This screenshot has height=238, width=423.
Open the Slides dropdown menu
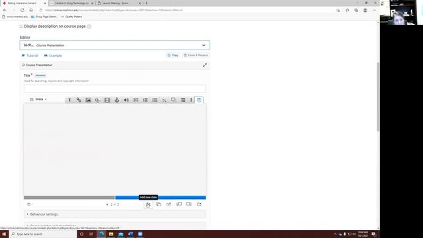click(x=38, y=99)
